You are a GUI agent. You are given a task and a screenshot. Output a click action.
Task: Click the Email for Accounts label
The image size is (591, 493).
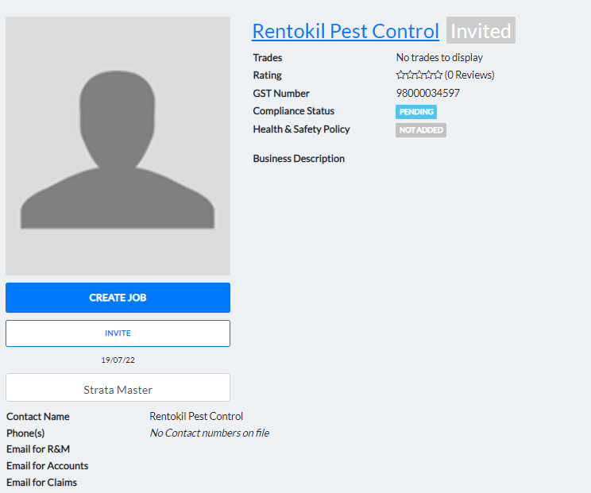pos(48,466)
